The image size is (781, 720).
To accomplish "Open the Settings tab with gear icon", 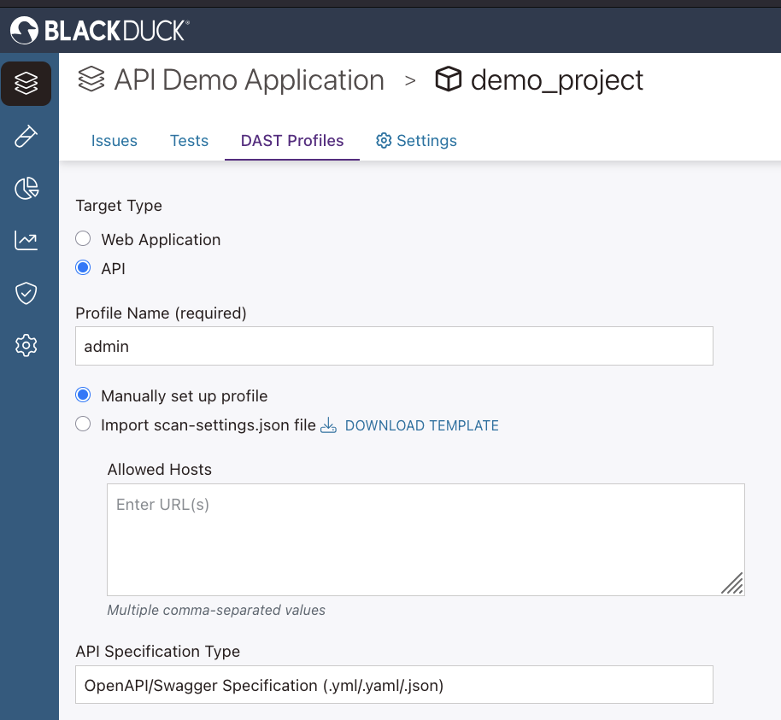I will click(x=416, y=140).
